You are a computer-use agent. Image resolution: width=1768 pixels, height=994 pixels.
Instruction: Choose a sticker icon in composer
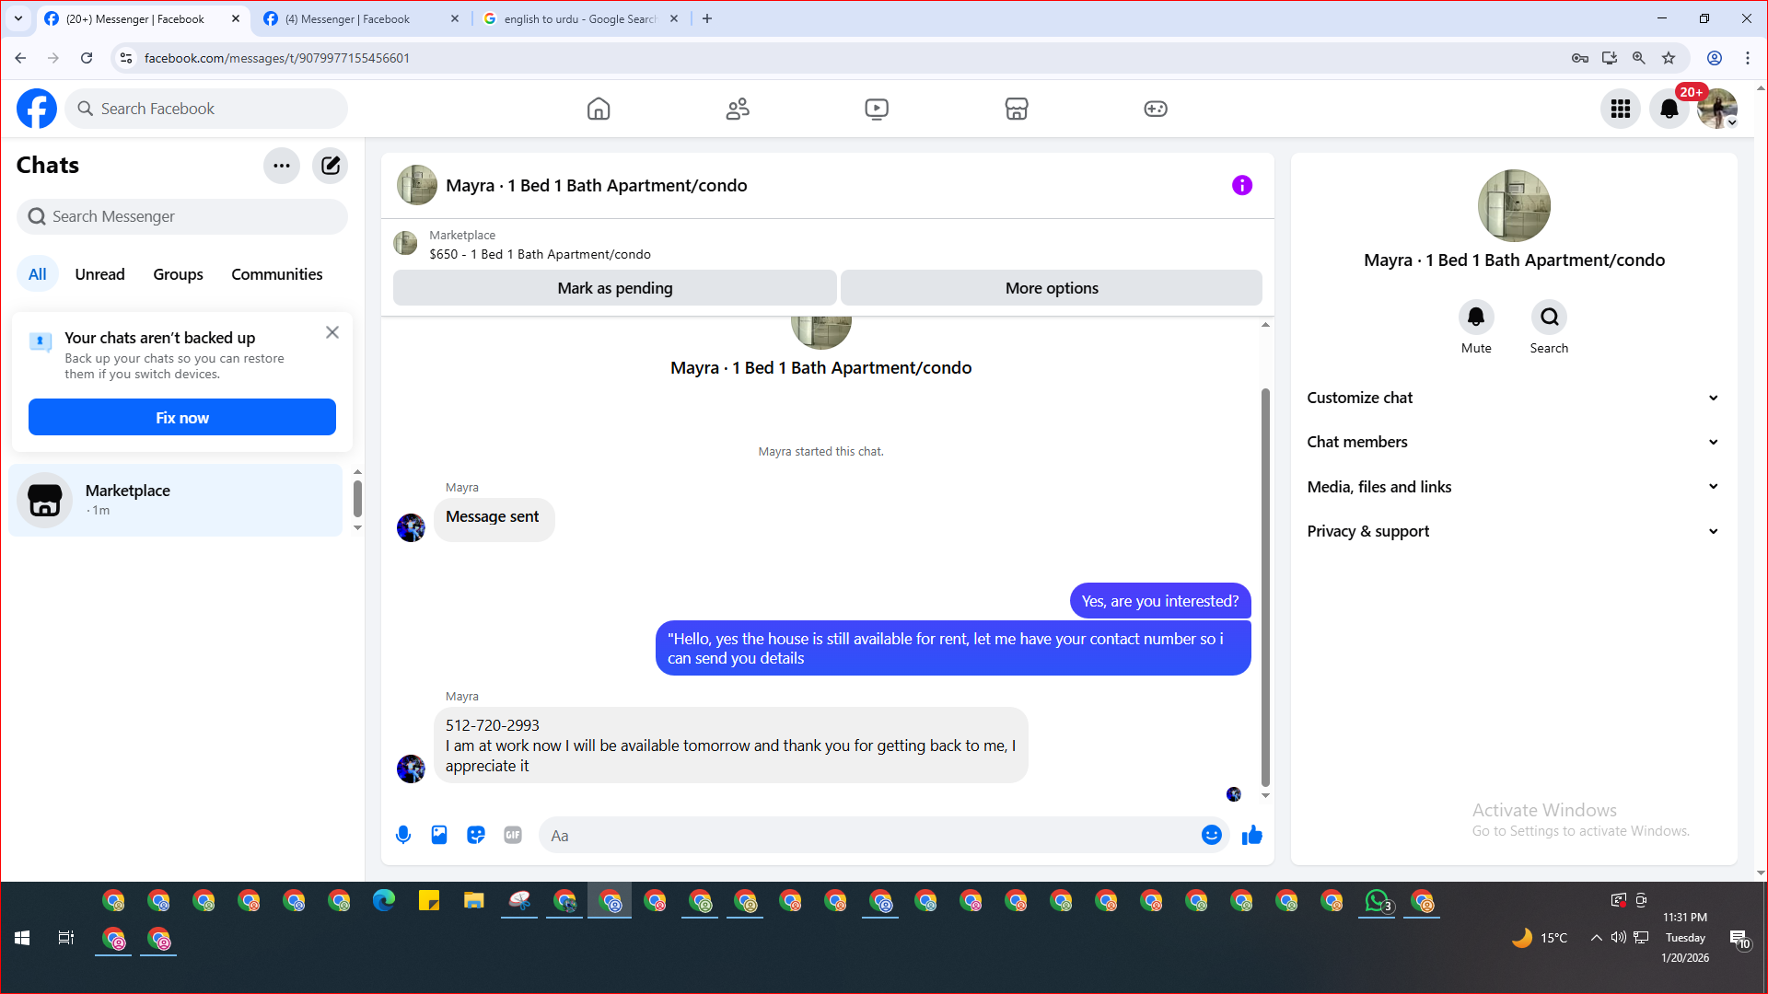[x=476, y=835]
